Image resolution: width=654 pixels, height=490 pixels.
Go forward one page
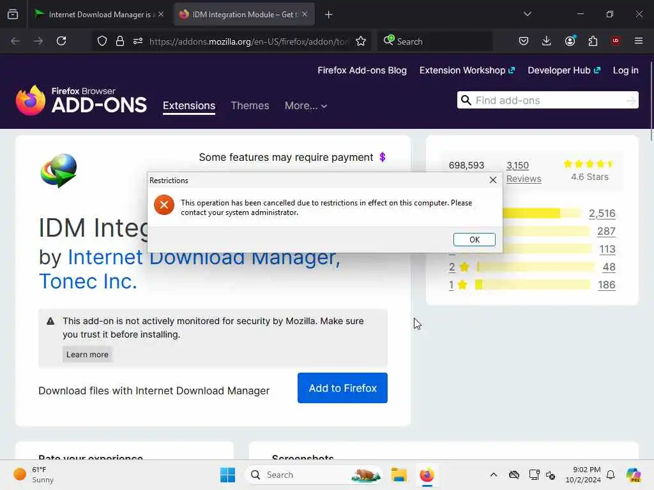coord(38,41)
